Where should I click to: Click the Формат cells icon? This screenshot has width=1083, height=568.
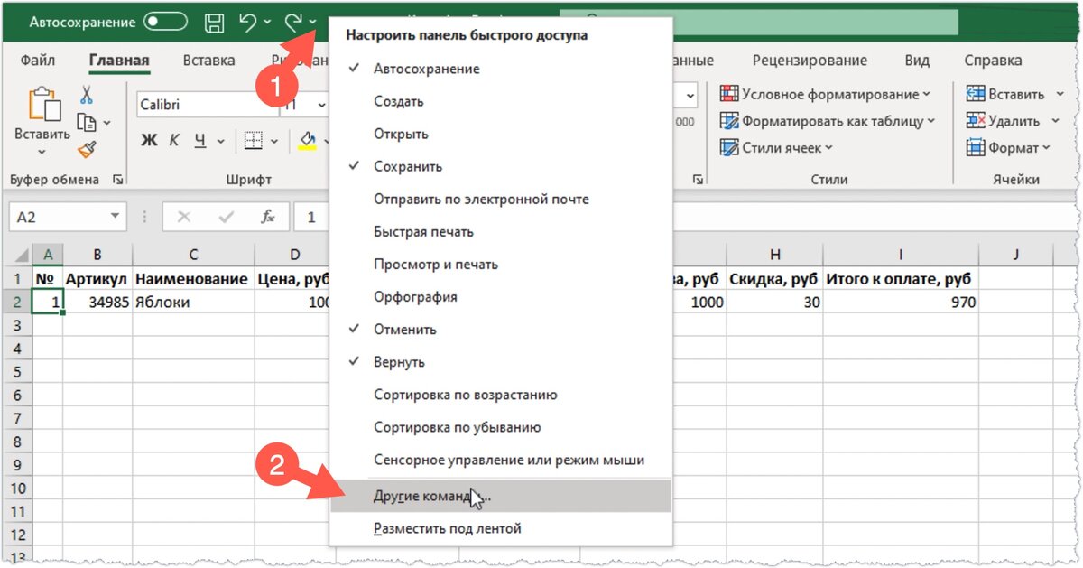point(975,148)
